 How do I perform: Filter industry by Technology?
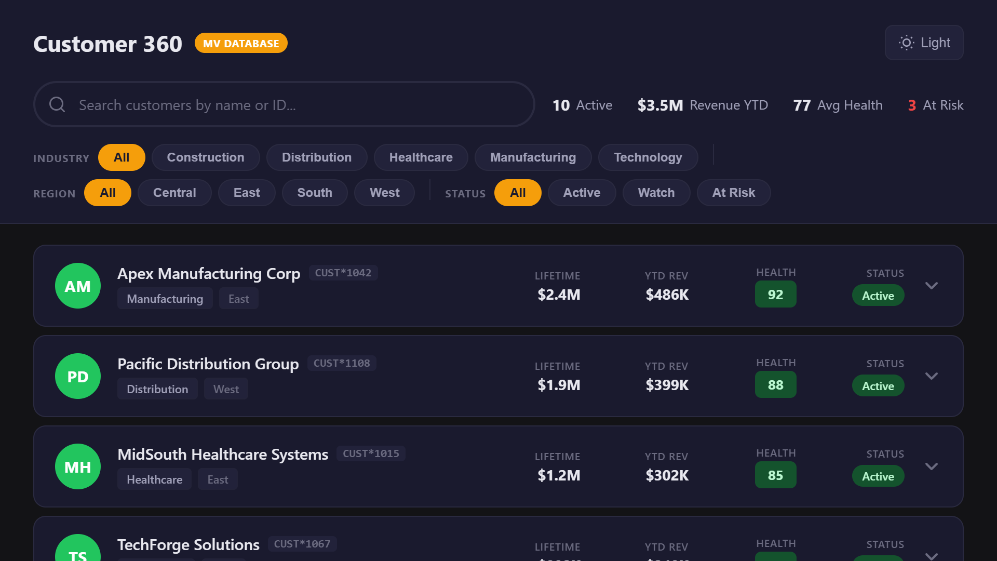point(648,157)
